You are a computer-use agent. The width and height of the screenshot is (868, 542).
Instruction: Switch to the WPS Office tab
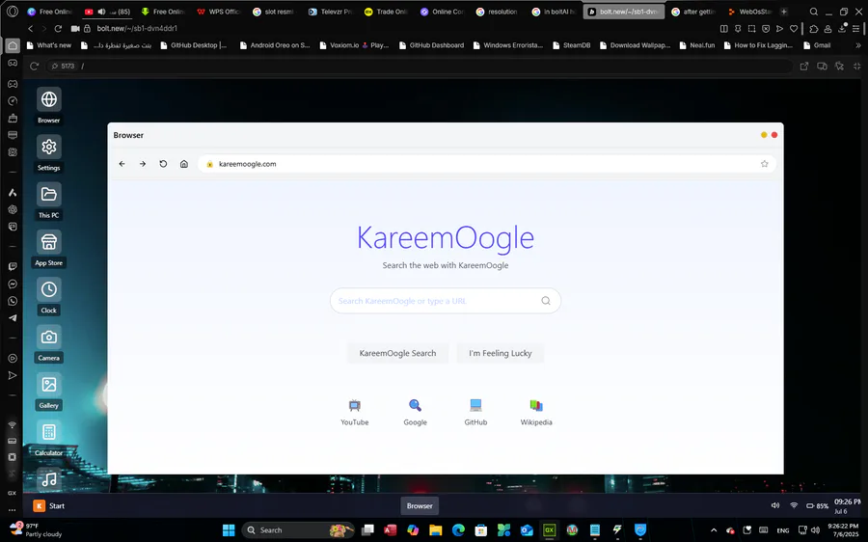pos(218,12)
